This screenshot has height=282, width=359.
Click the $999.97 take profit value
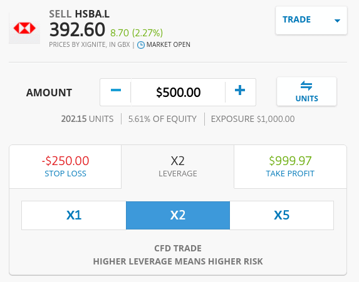290,161
